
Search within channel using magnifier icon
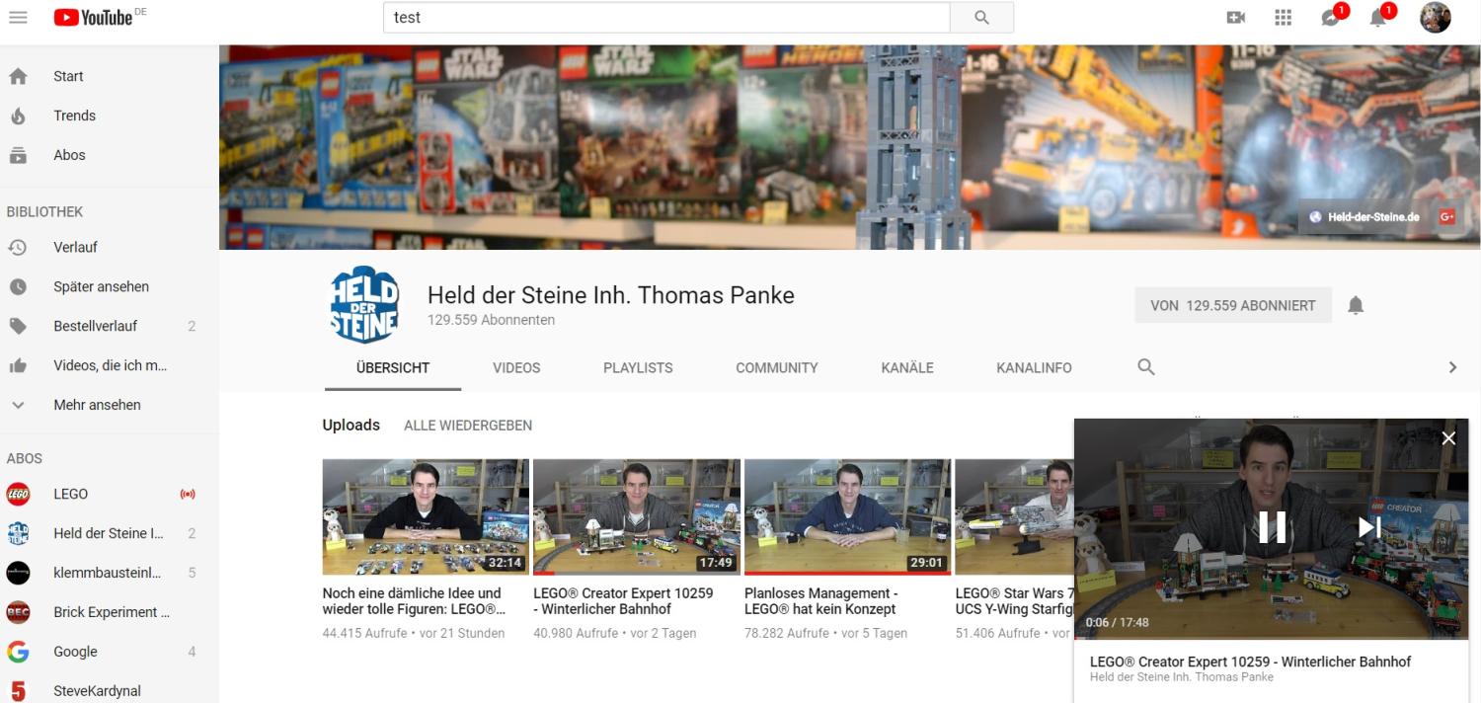tap(1145, 367)
